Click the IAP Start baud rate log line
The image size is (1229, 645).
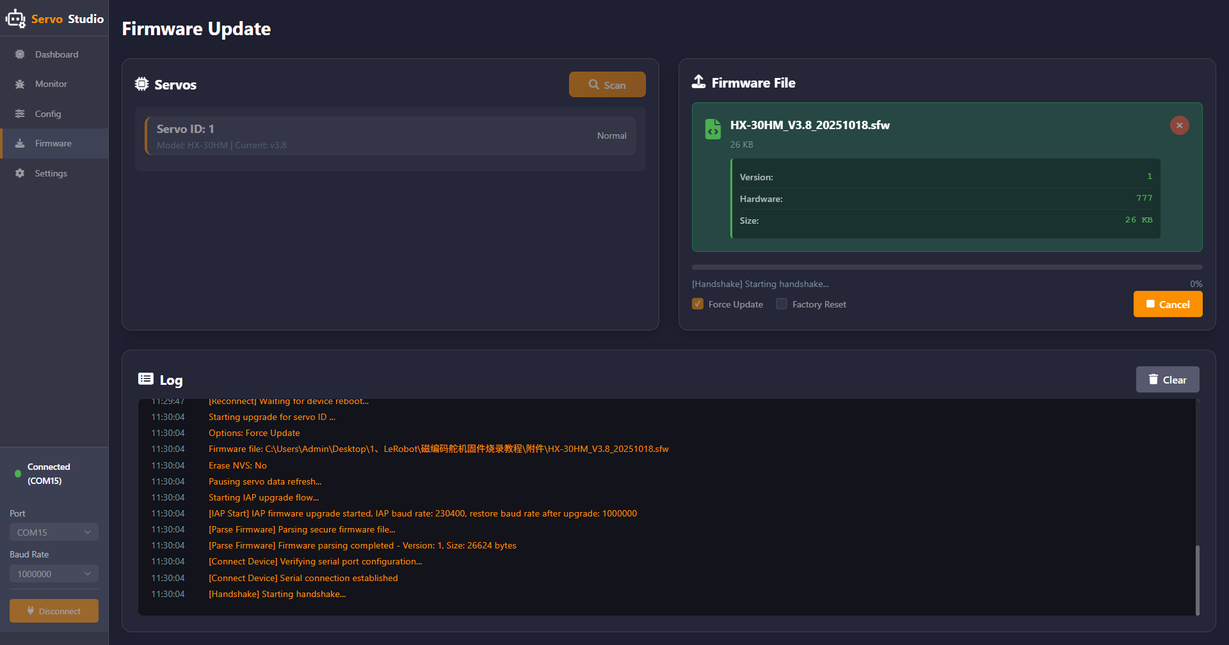point(422,513)
